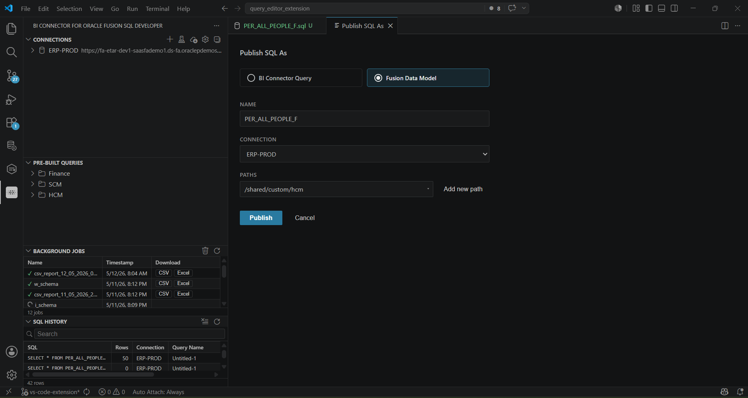Toggle the bottom panel
The width and height of the screenshot is (748, 398).
click(x=661, y=8)
